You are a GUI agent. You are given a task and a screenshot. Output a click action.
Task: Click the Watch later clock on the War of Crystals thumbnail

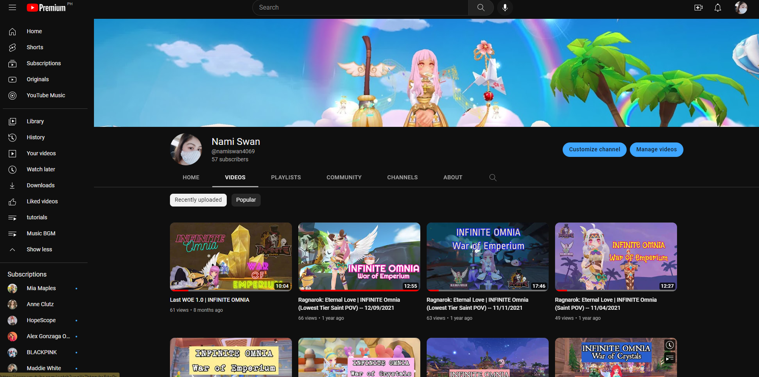point(670,345)
